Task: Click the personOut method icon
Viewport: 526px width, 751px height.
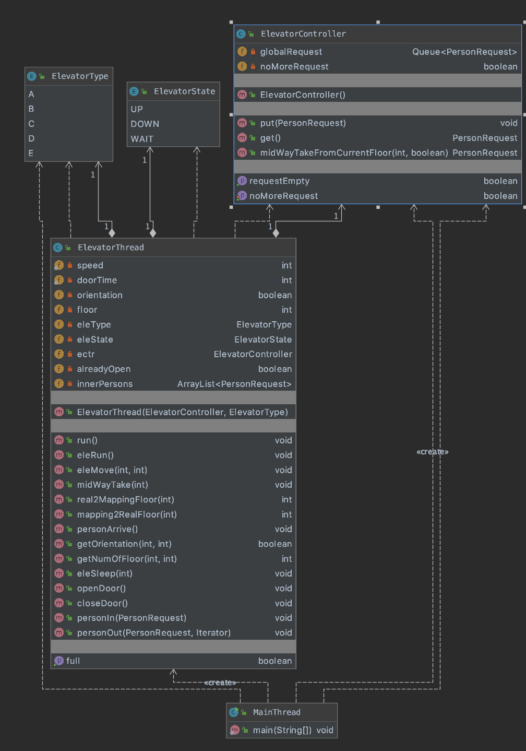Action: [x=59, y=632]
